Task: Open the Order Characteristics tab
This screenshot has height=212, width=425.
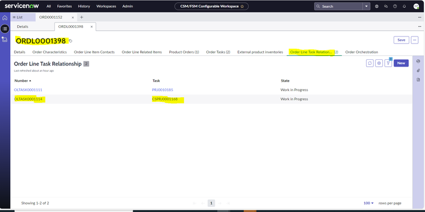Action: click(49, 52)
